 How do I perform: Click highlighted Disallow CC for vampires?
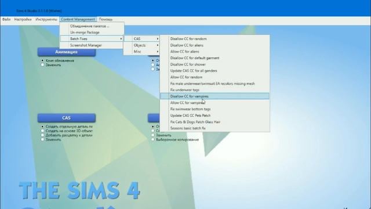215,96
